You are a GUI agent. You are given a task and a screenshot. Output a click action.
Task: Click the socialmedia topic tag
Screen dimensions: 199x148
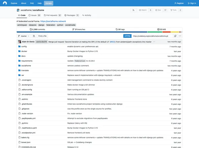point(70,25)
